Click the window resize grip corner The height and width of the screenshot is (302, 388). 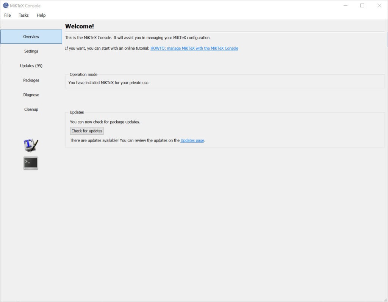(x=385, y=300)
